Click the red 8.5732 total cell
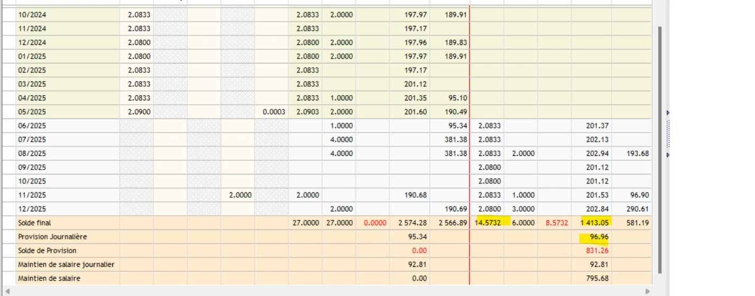Screen dimensions: 755x296 coord(554,223)
